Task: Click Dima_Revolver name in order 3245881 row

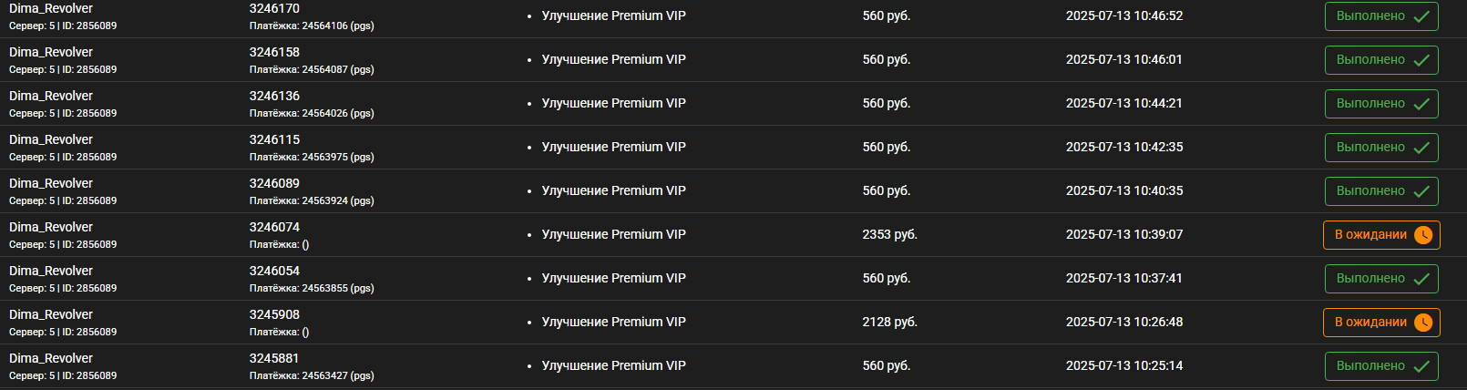Action: coord(51,358)
